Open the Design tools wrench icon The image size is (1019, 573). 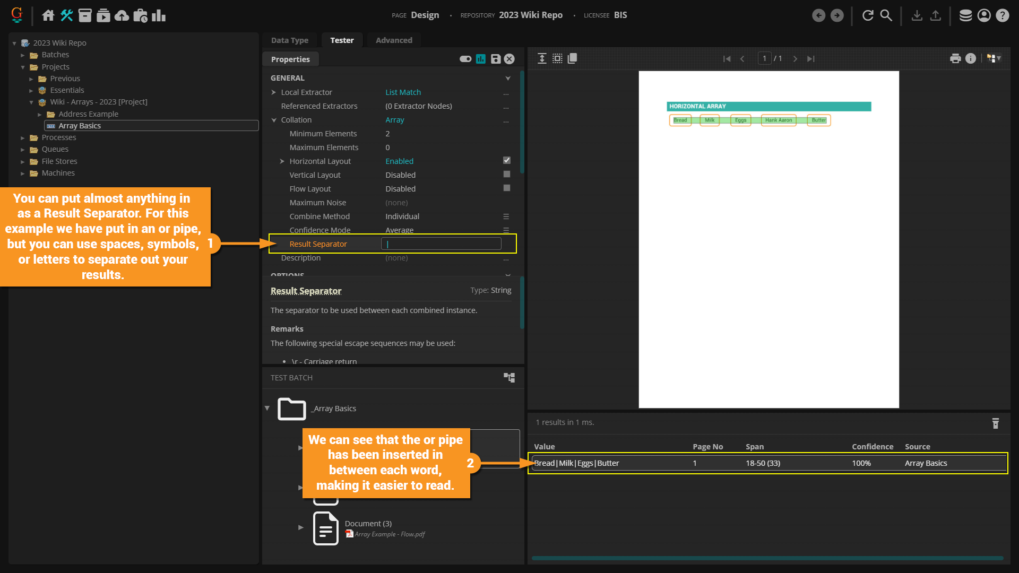tap(67, 15)
